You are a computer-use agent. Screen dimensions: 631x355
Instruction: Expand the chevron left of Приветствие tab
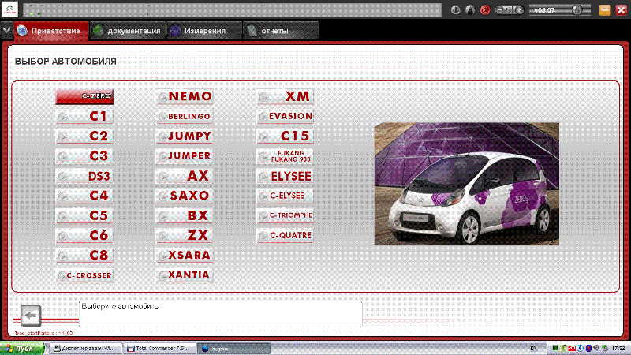pos(6,31)
